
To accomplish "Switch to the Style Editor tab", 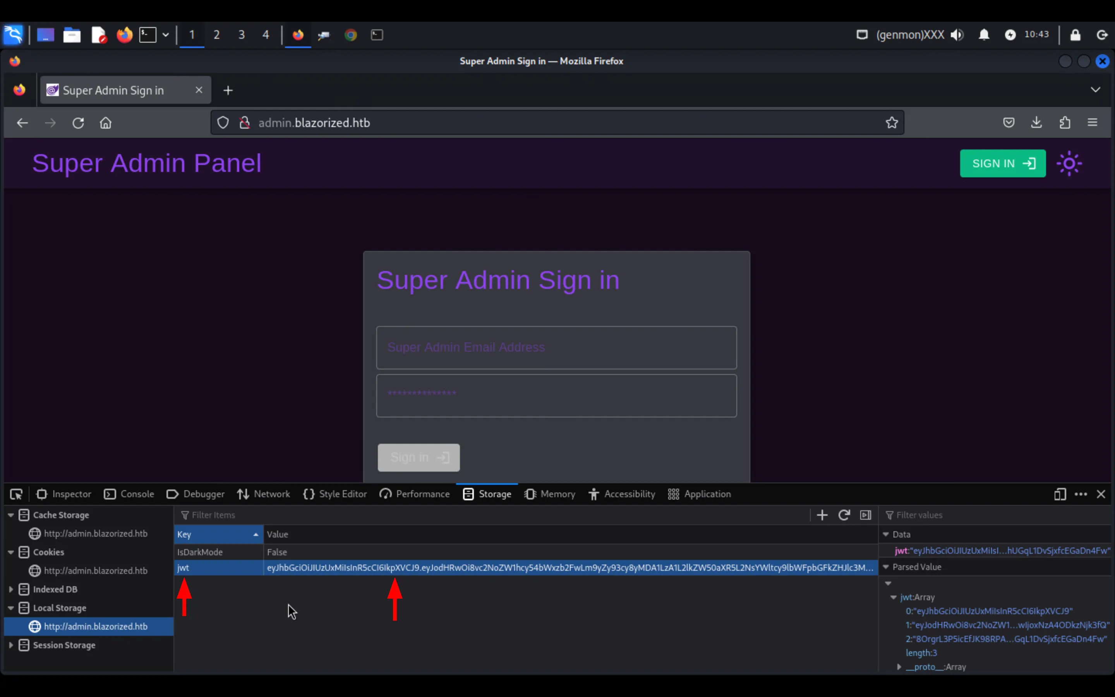I will pos(335,494).
